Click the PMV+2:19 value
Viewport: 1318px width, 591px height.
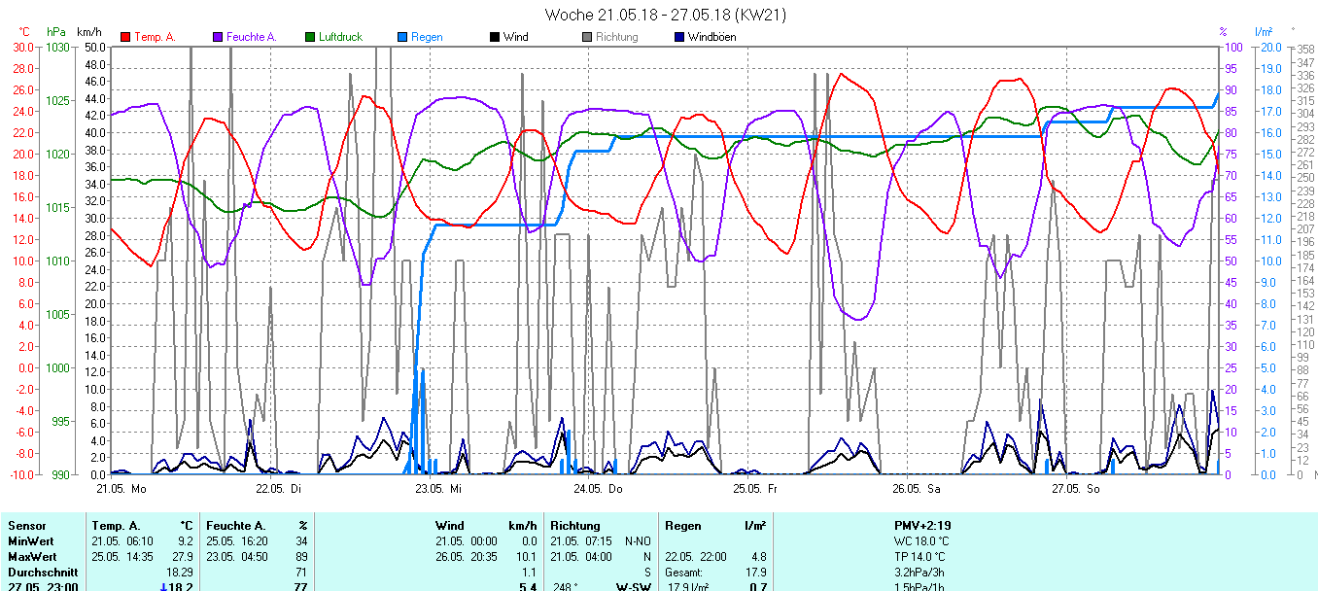[922, 526]
